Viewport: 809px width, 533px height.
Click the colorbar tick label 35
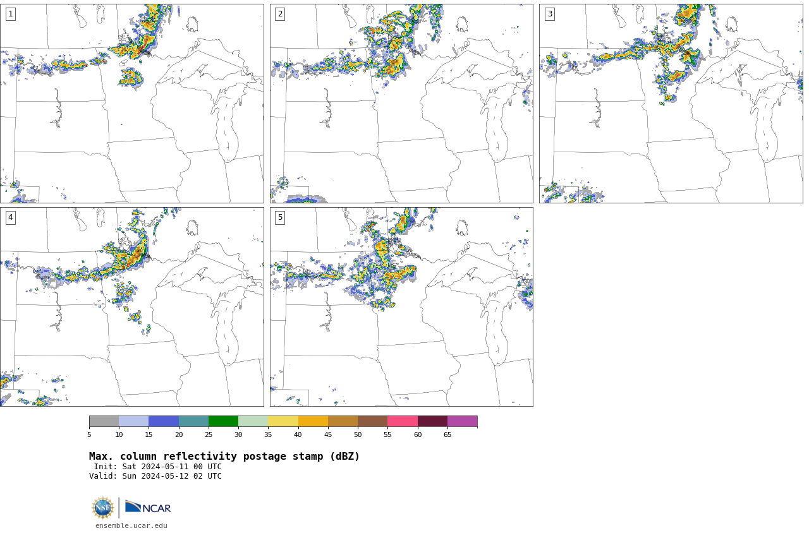coord(268,434)
